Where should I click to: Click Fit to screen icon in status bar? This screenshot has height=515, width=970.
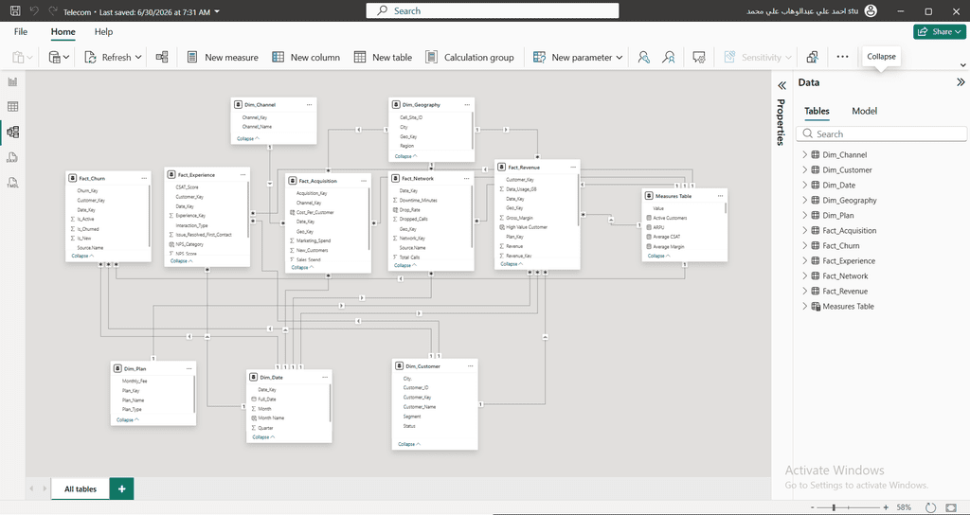click(x=951, y=507)
